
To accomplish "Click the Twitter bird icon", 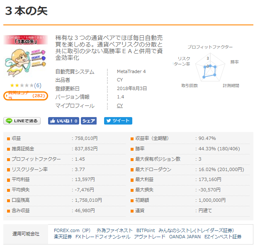I will tap(109, 121).
